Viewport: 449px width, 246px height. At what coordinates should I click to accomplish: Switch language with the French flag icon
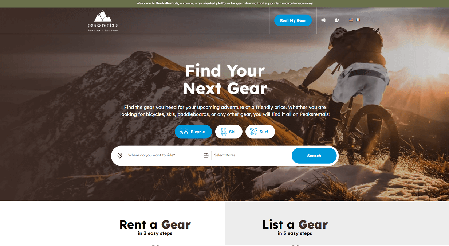coord(358,20)
